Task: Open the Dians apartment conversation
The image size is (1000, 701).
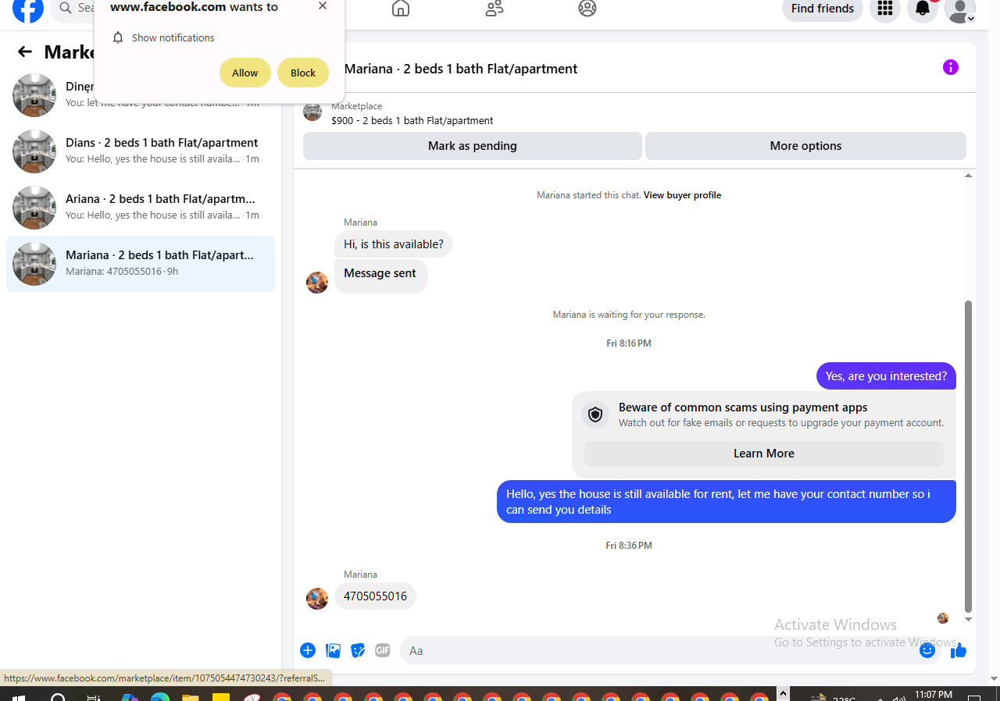Action: tap(141, 151)
